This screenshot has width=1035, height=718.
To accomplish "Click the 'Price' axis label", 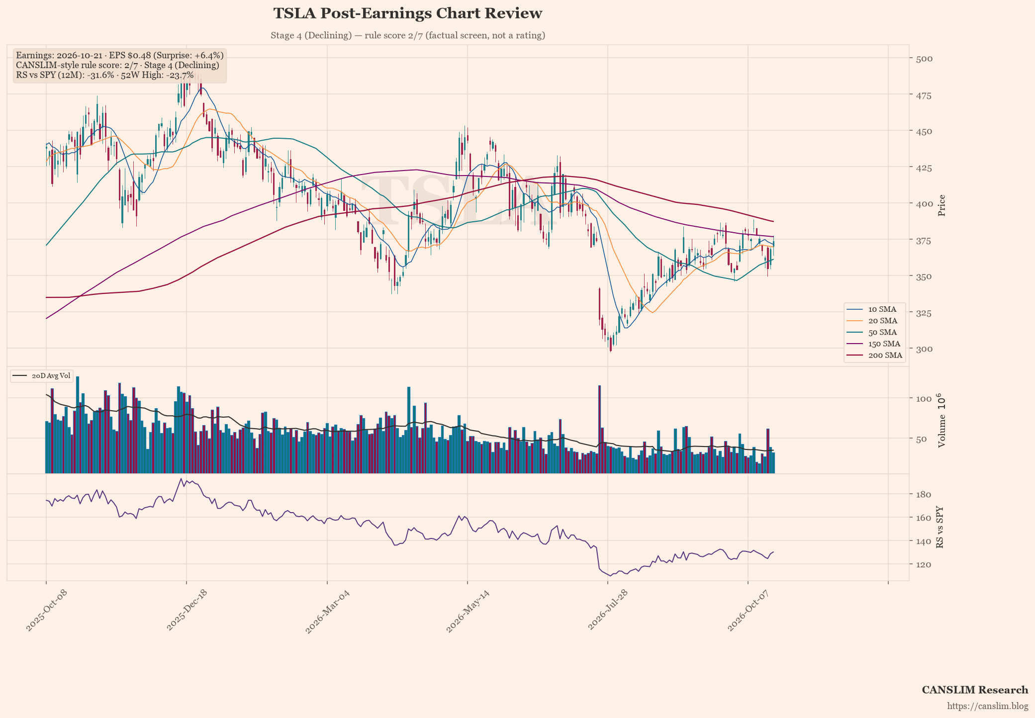I will click(941, 205).
